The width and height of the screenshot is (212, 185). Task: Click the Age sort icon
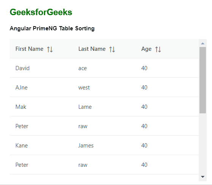158,49
